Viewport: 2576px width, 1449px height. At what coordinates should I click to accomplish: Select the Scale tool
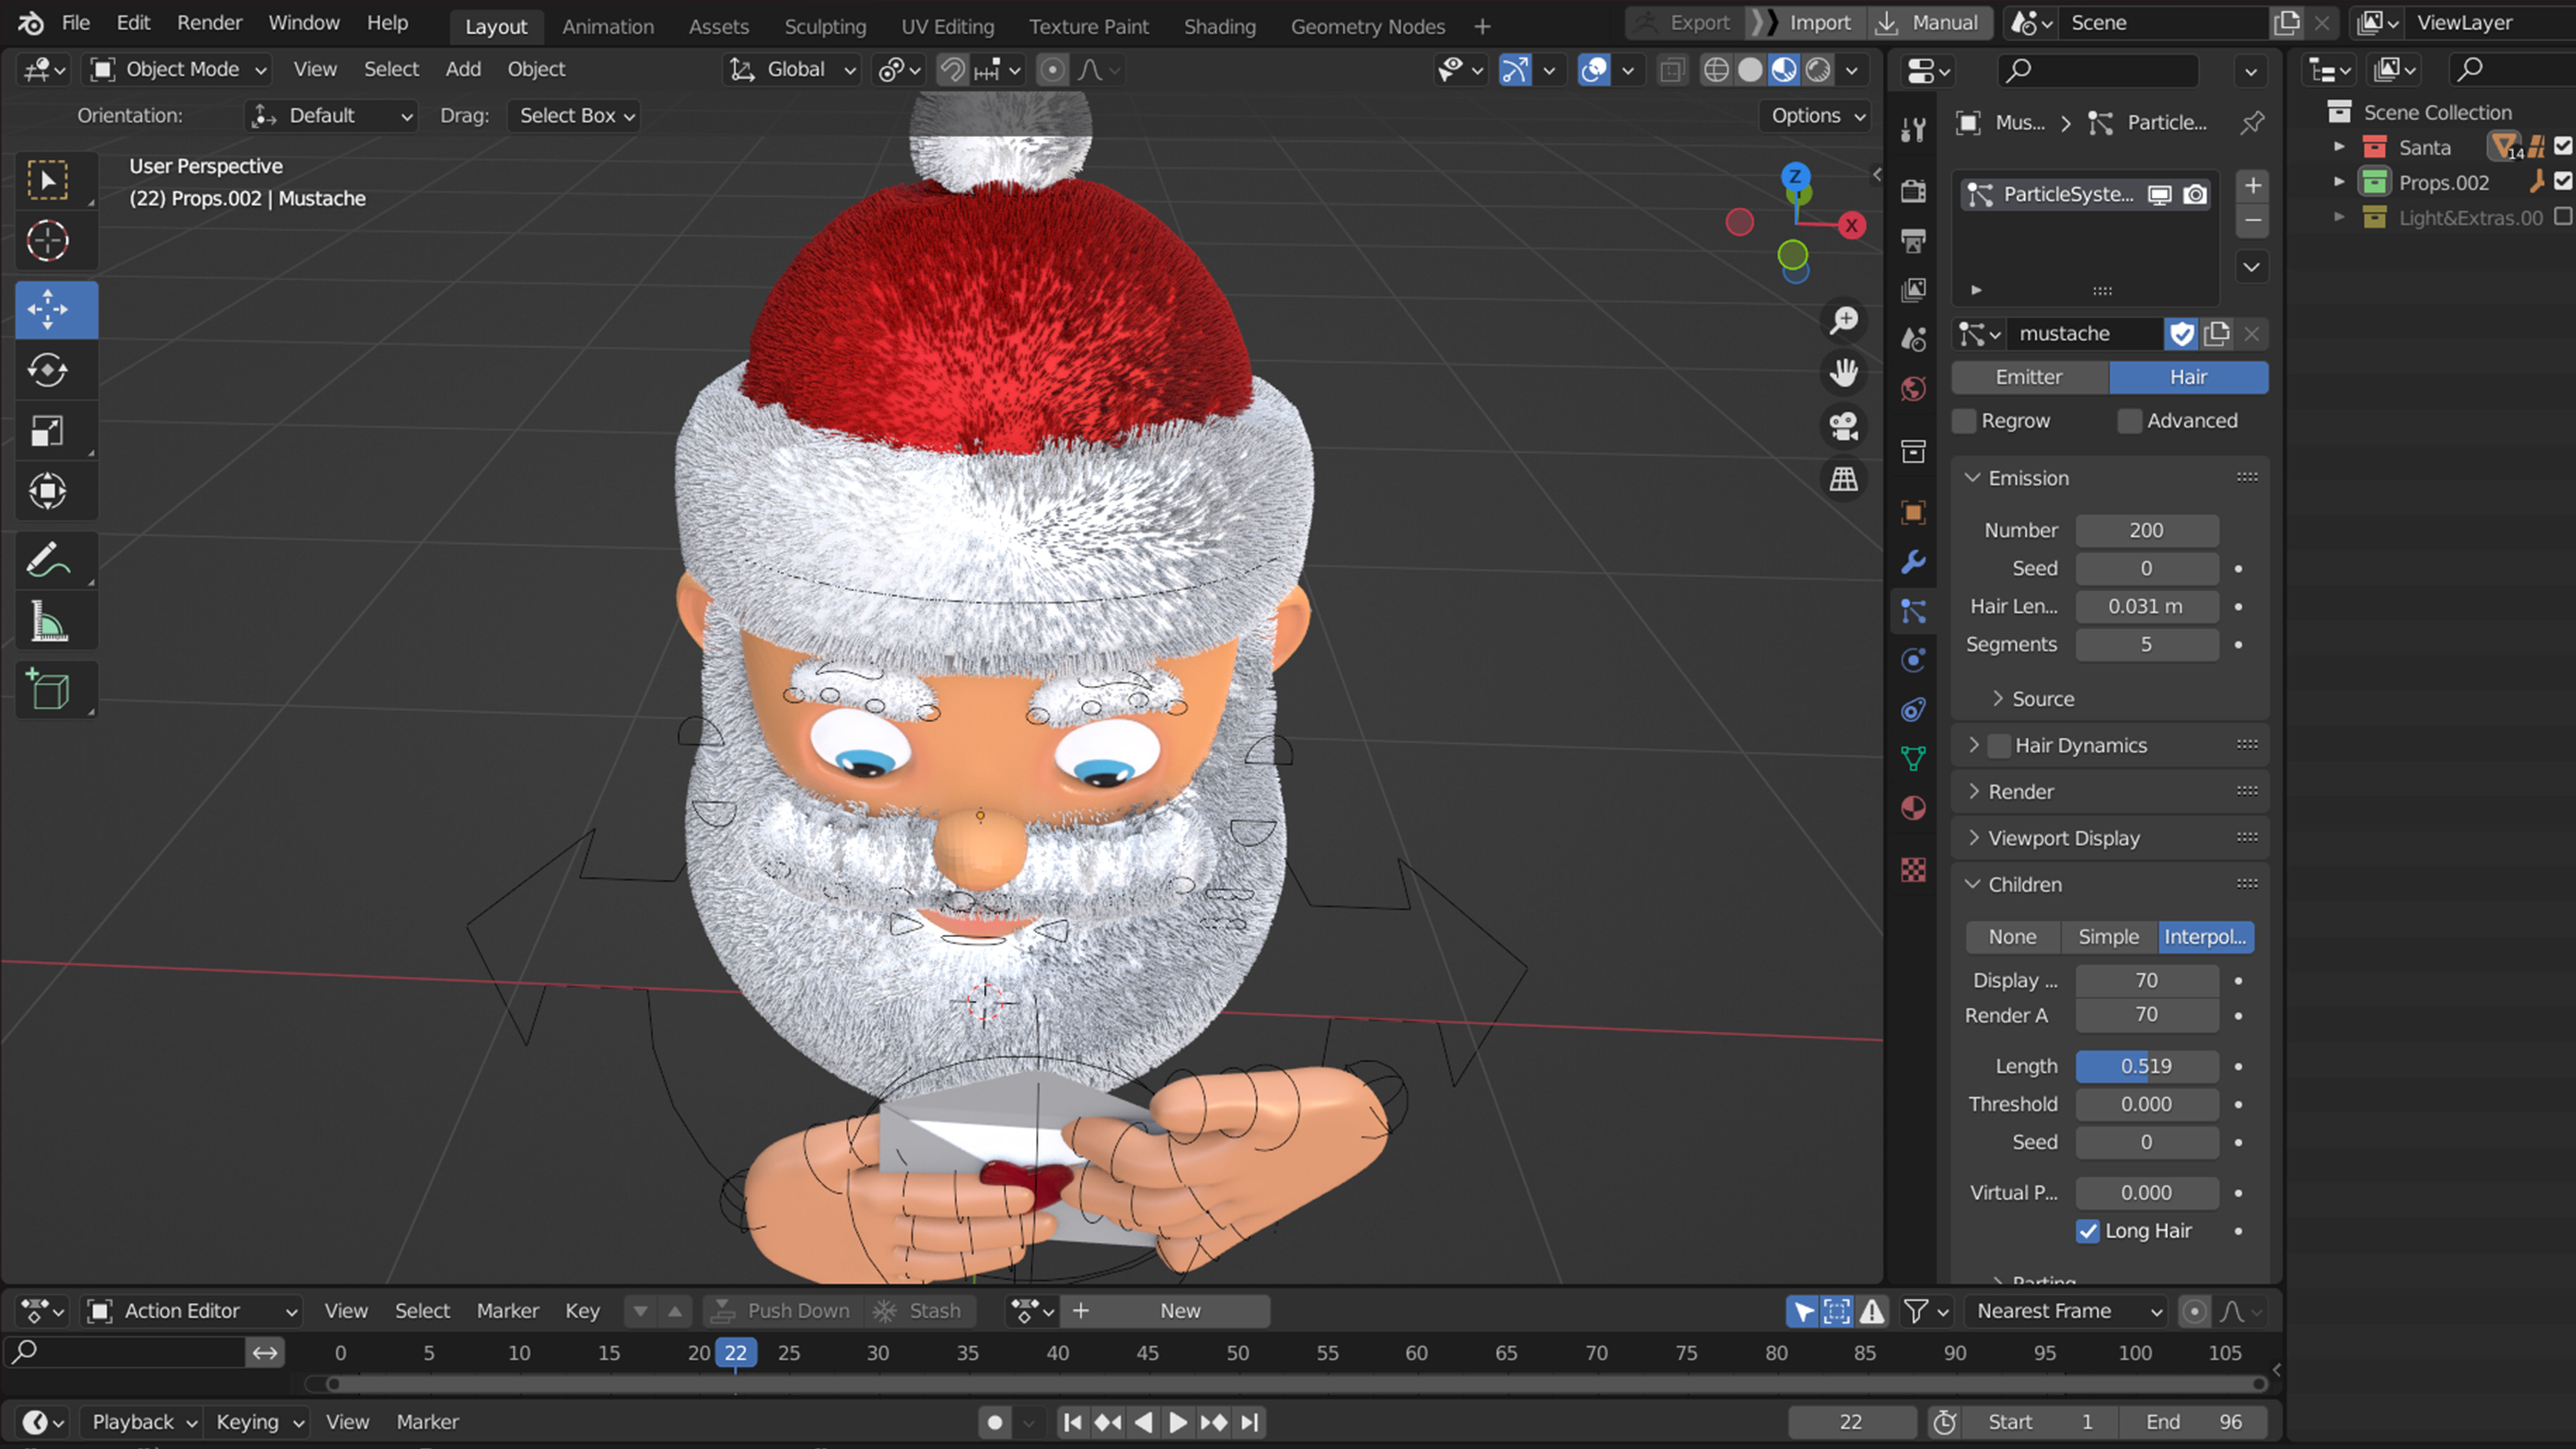(48, 431)
